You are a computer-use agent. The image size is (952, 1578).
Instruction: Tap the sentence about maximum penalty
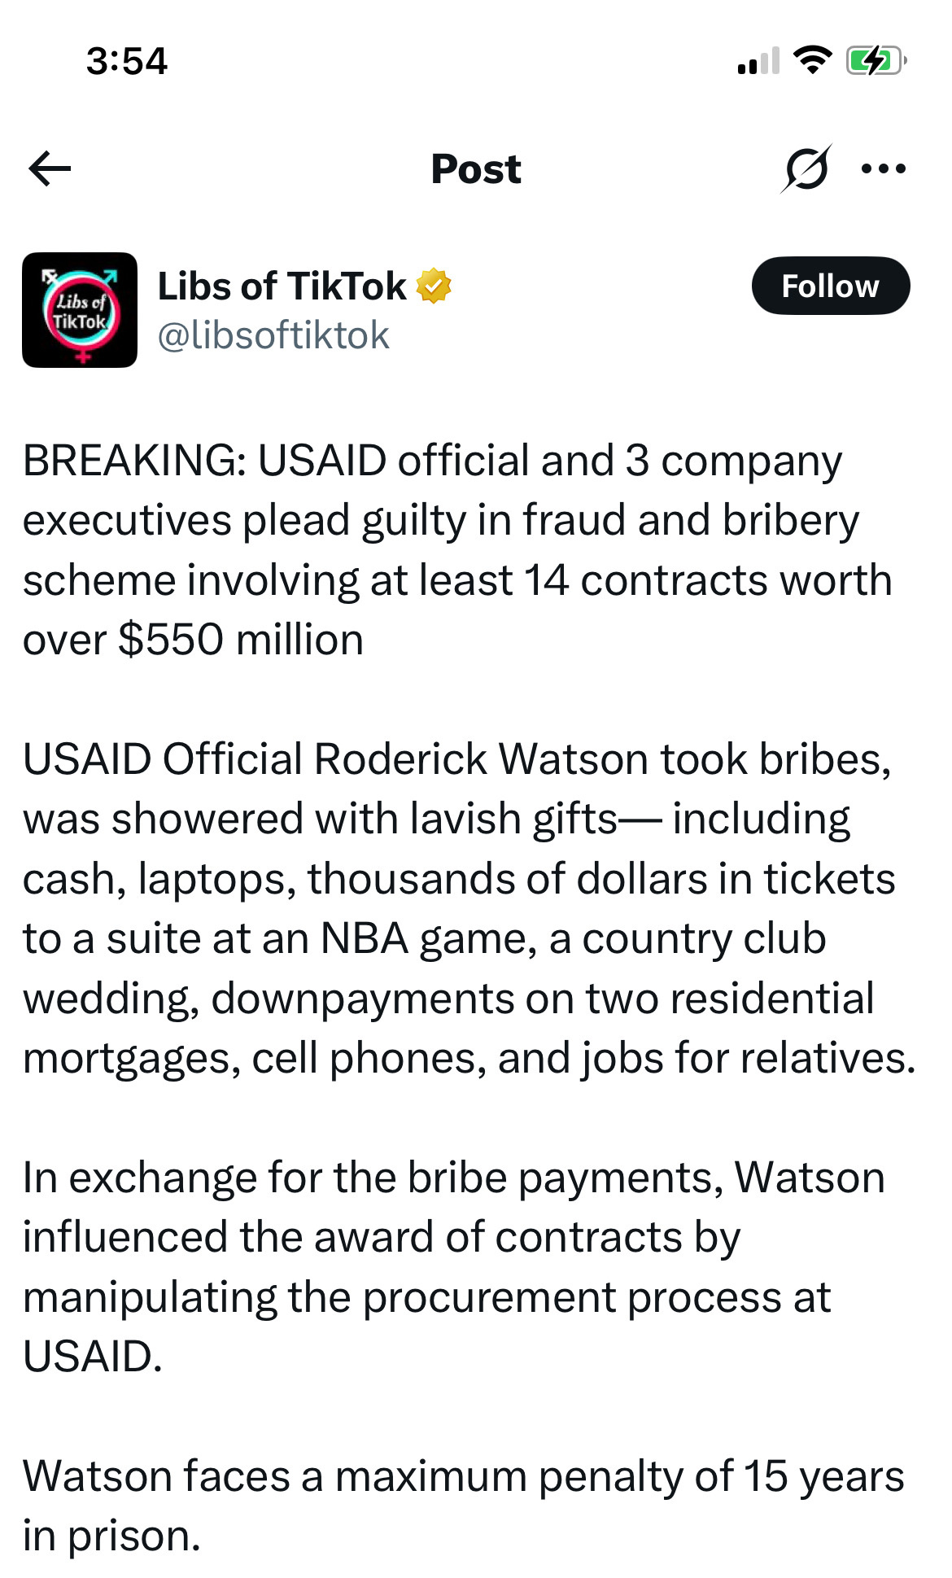(x=464, y=1506)
